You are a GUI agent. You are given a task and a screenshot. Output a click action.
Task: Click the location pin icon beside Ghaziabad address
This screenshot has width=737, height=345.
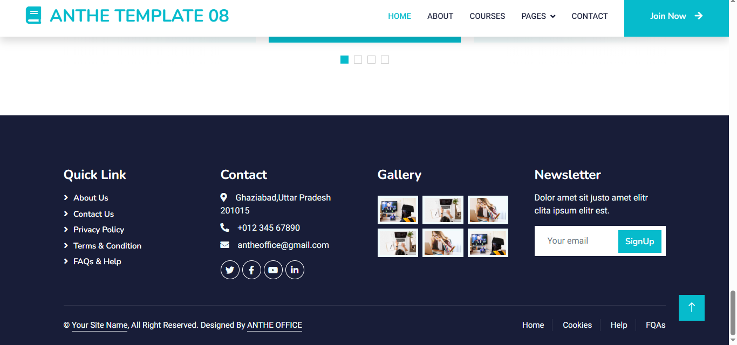pos(224,197)
